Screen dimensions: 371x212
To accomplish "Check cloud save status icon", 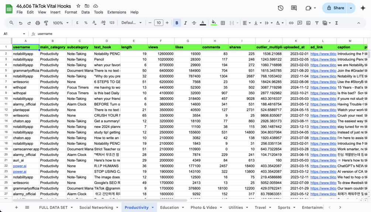I will pos(95,6).
